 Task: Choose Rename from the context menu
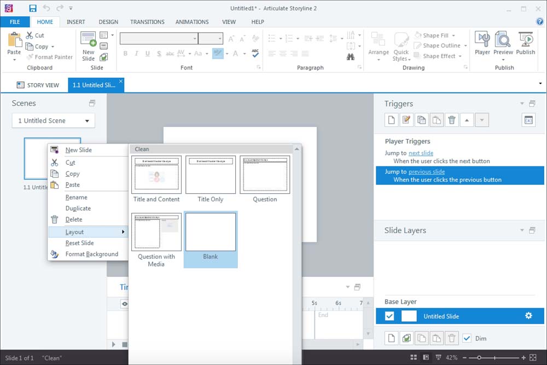click(77, 197)
